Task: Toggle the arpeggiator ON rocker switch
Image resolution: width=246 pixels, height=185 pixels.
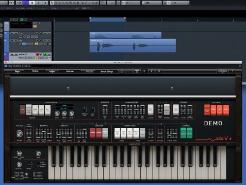Action: (23, 110)
